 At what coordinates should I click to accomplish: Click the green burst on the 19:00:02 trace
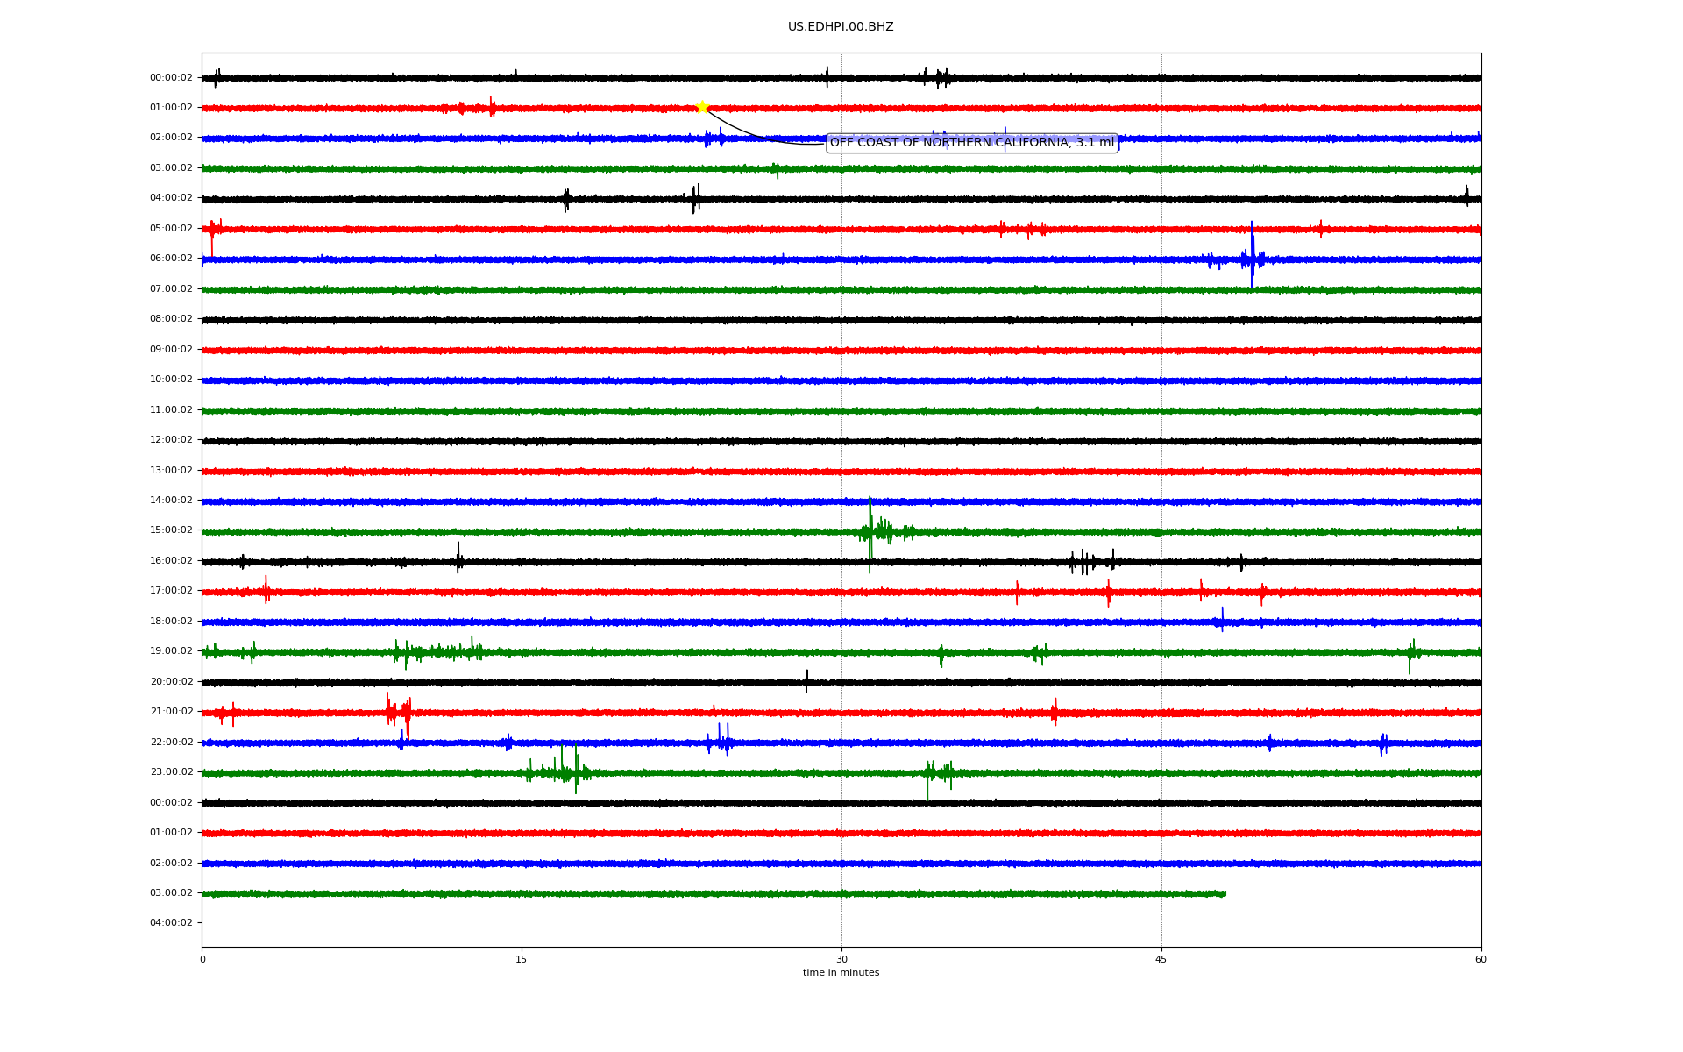438,651
